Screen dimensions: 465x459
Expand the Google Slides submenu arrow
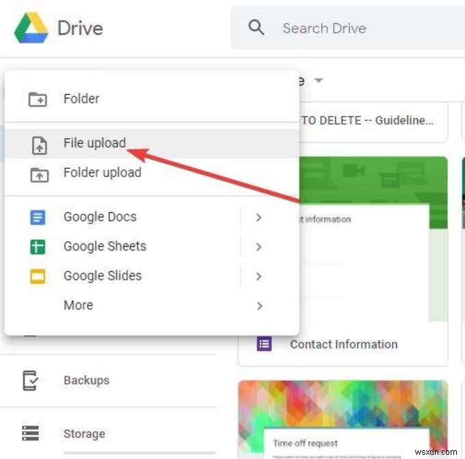click(x=259, y=276)
